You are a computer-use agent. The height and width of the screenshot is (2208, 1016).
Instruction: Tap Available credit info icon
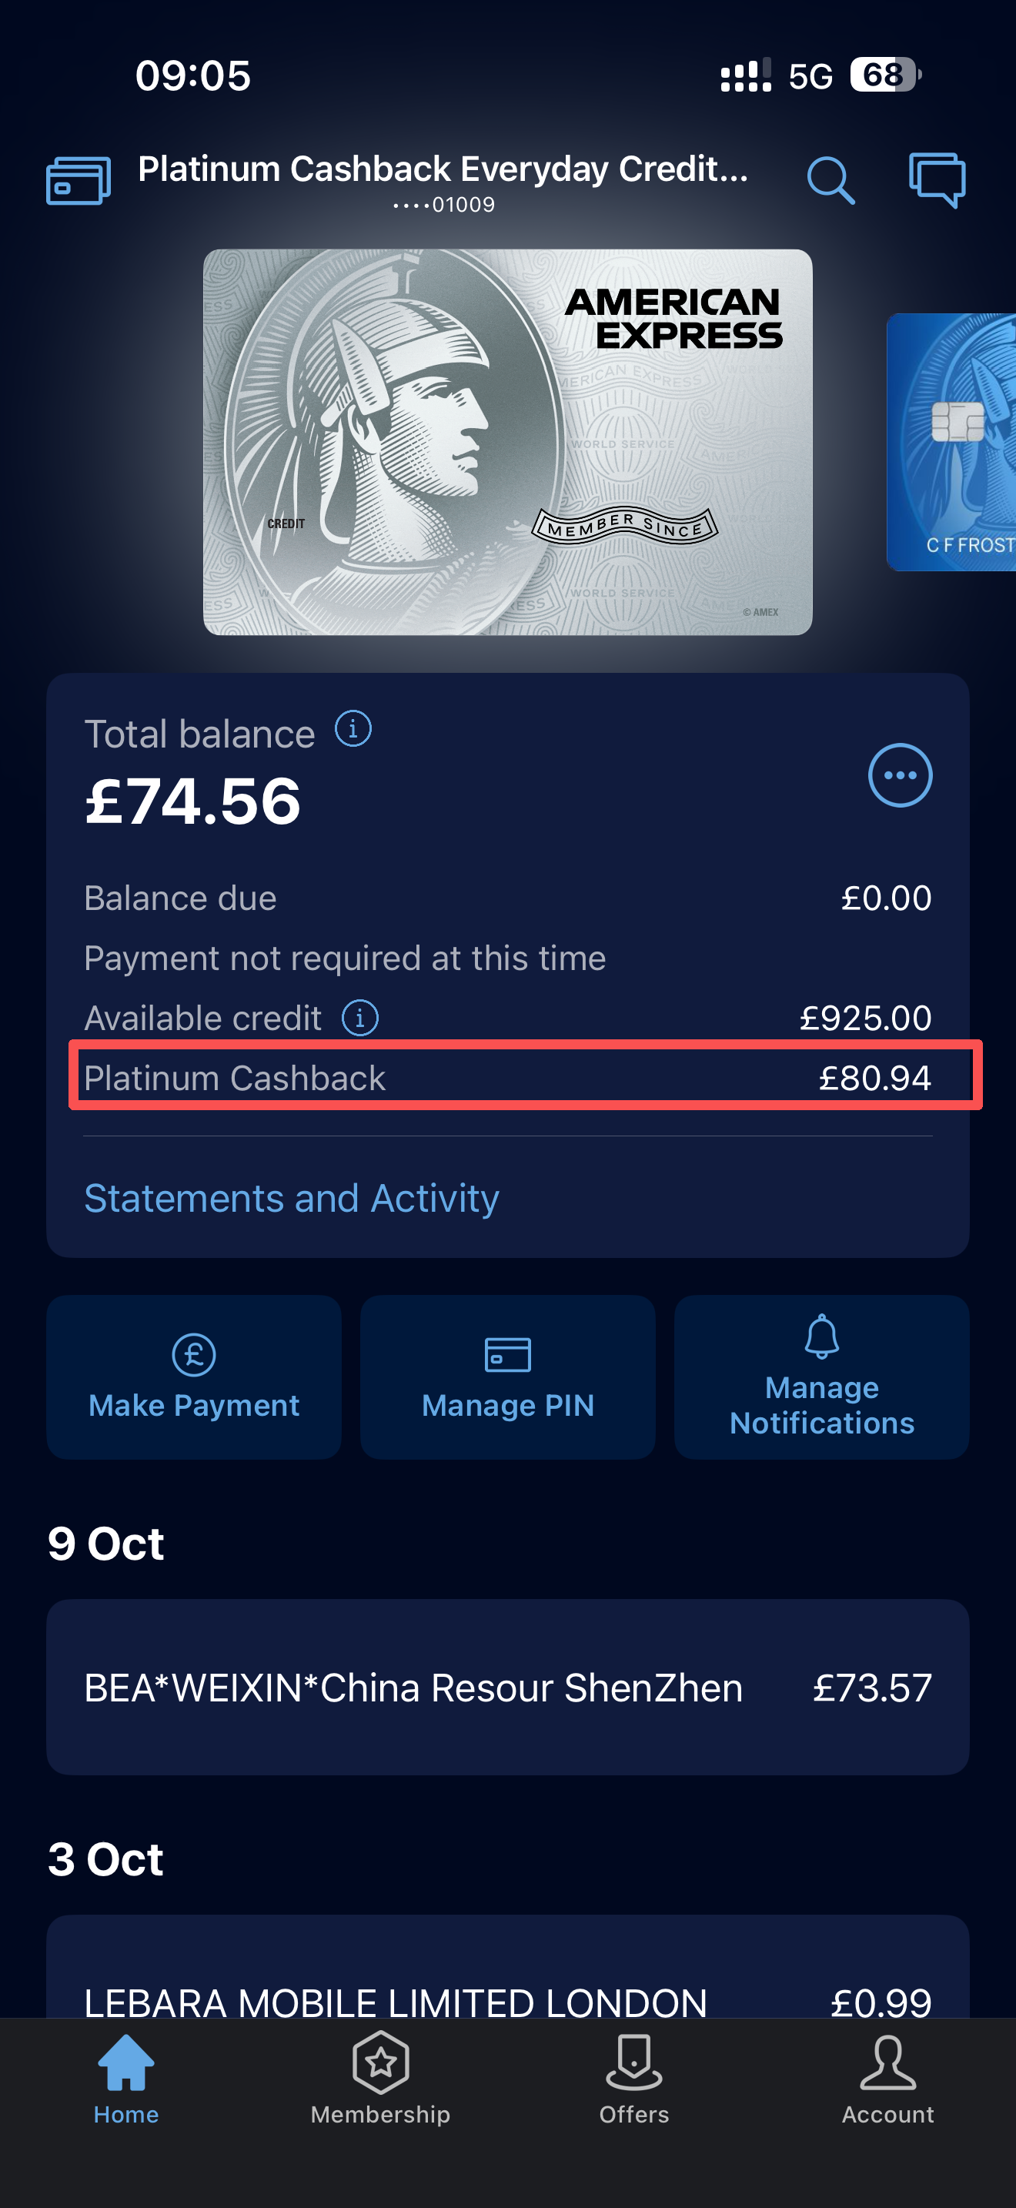pyautogui.click(x=359, y=1019)
